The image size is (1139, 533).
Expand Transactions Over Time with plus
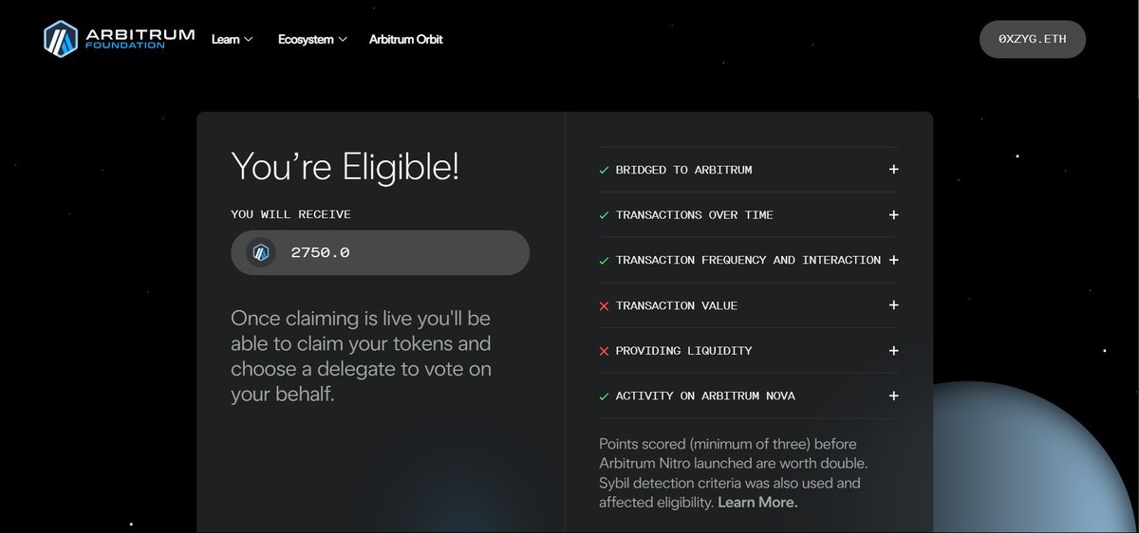click(x=893, y=215)
